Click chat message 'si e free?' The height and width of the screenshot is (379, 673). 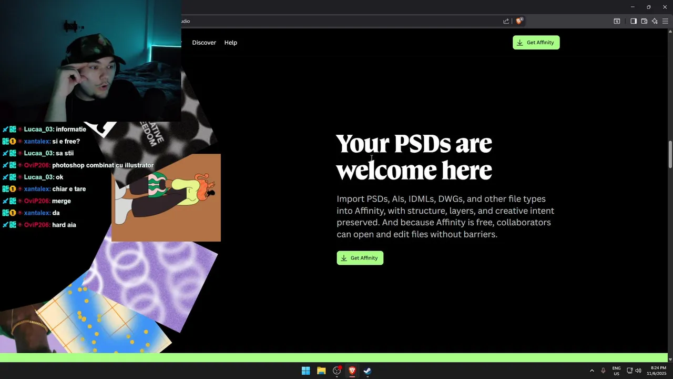coord(66,142)
